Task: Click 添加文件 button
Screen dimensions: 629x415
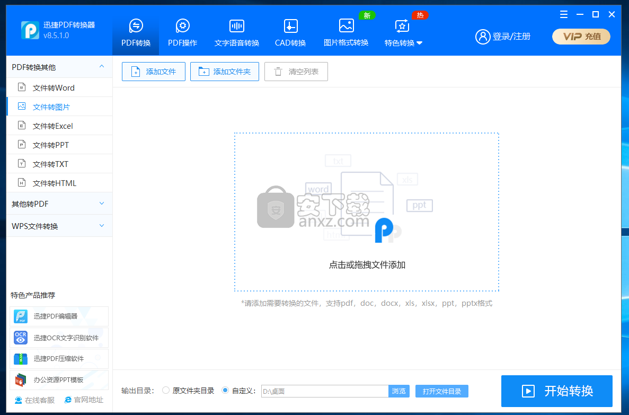Action: (154, 72)
